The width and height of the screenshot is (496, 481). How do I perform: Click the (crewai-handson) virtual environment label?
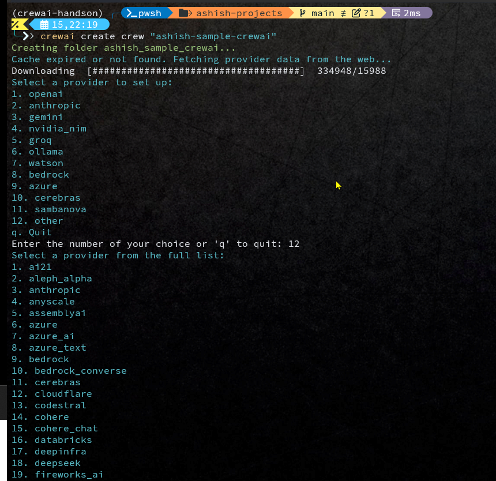(x=57, y=13)
